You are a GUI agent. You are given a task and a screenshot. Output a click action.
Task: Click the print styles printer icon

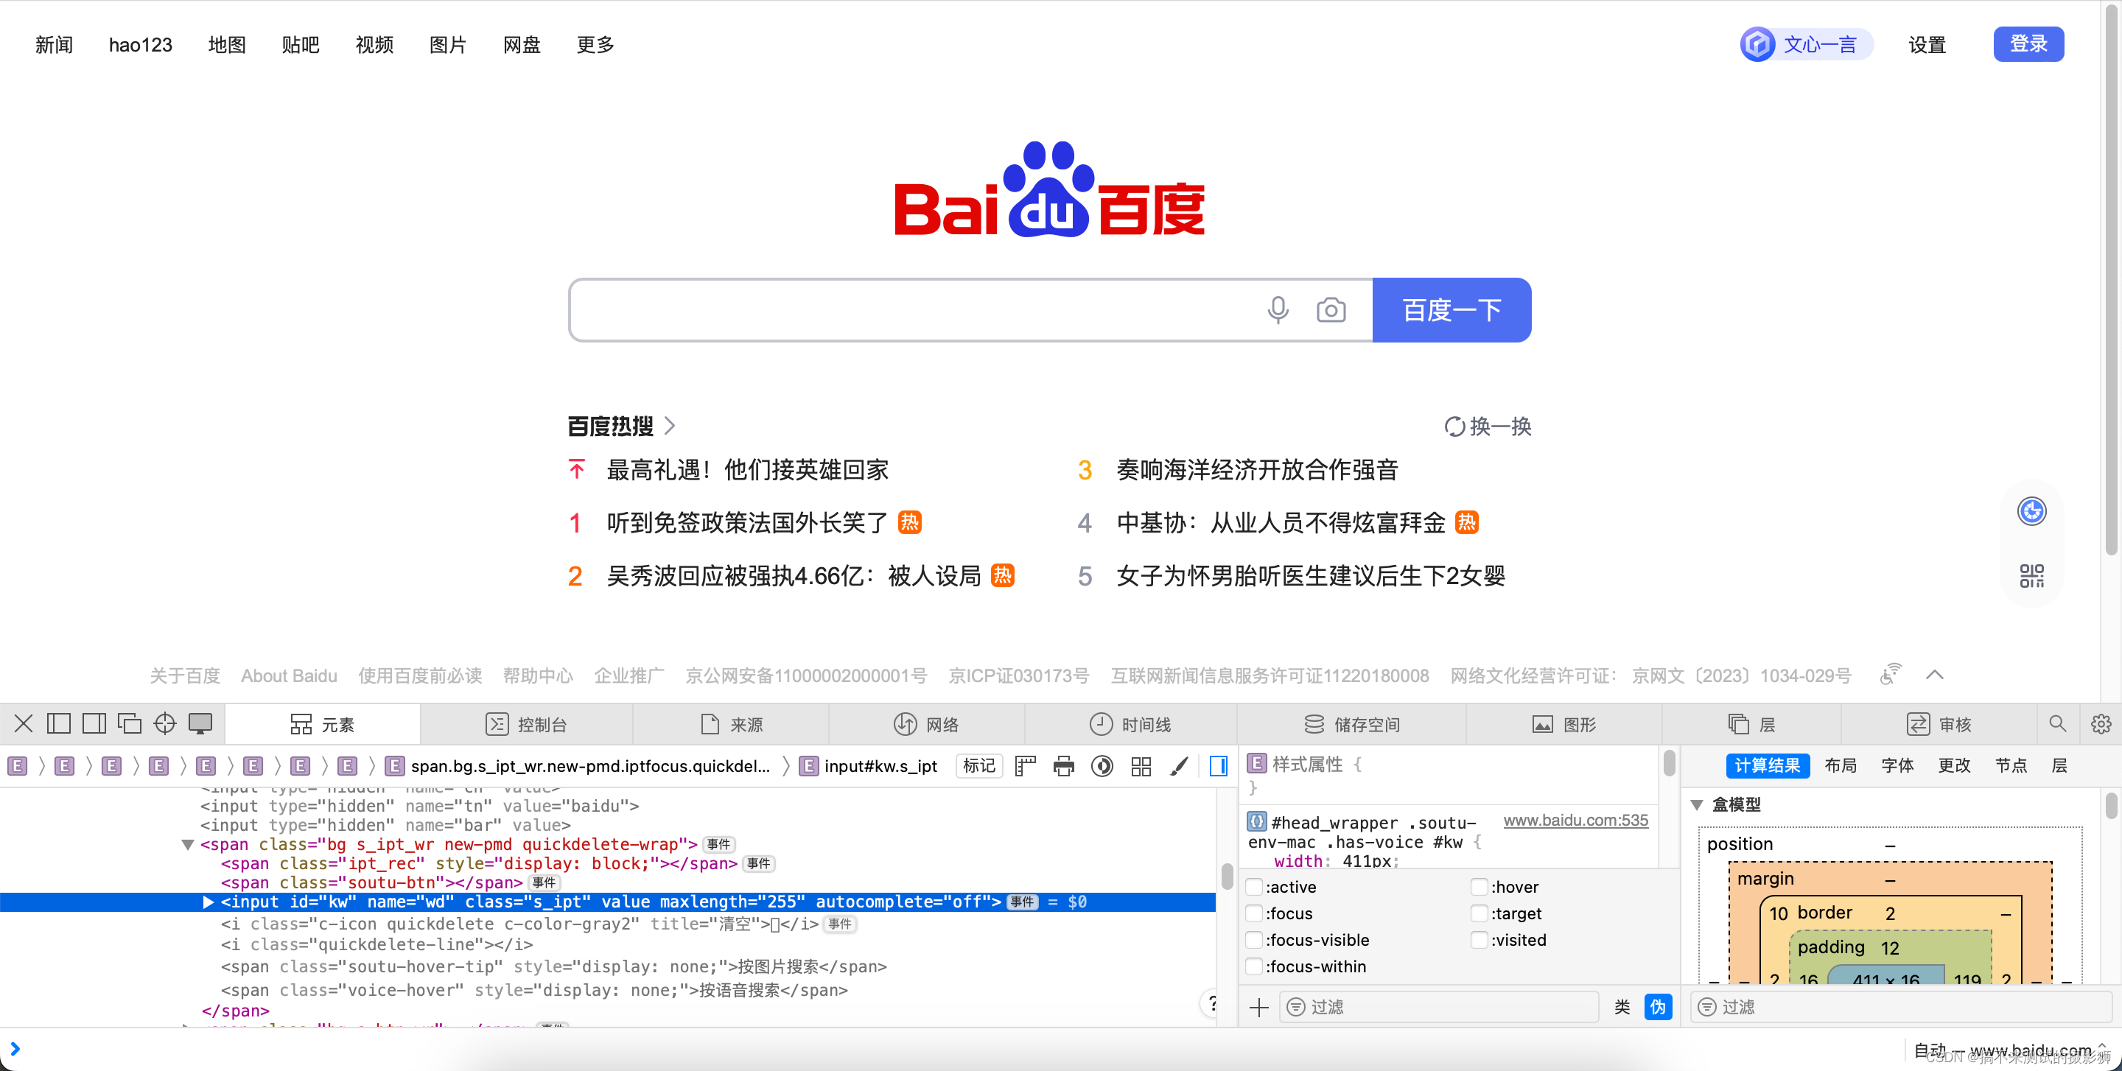[1063, 766]
